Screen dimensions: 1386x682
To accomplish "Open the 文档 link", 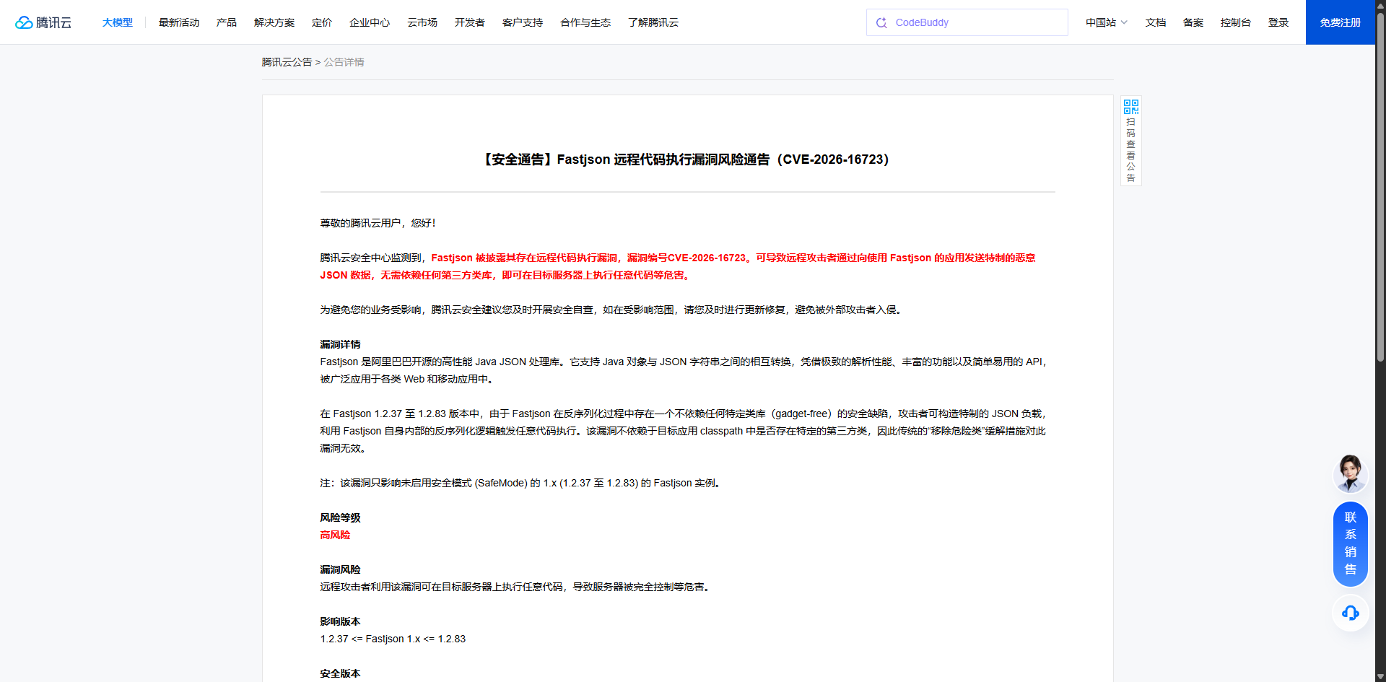I will click(x=1156, y=22).
